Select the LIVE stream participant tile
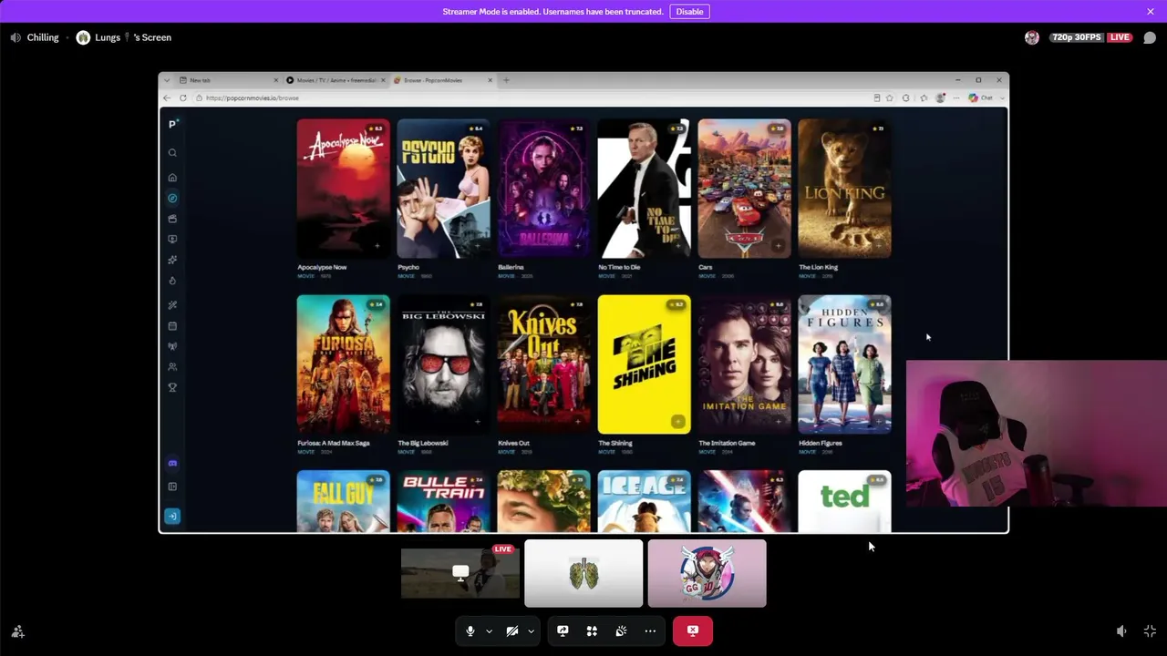The width and height of the screenshot is (1167, 656). click(x=460, y=573)
